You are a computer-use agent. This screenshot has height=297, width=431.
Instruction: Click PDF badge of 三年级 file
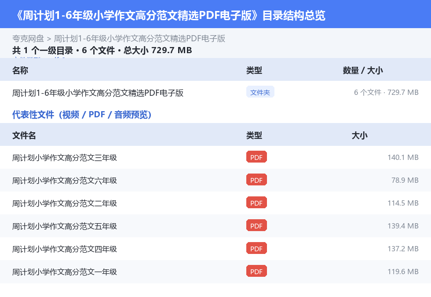pos(256,157)
